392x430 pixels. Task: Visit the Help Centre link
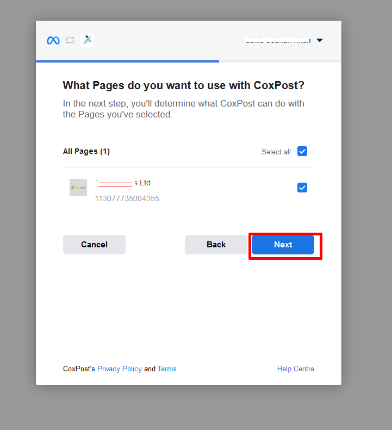click(296, 369)
